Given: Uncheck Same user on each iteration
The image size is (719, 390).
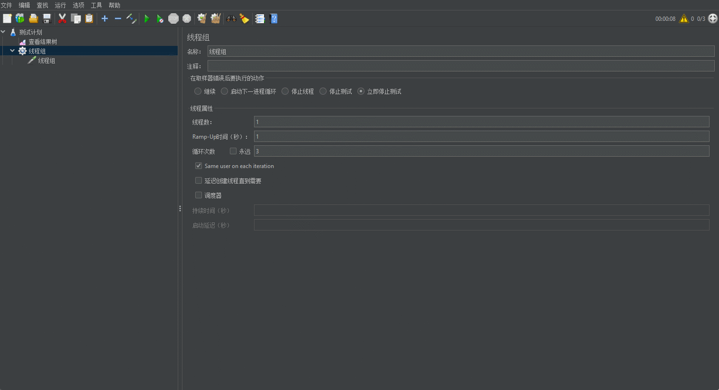Looking at the screenshot, I should click(x=199, y=166).
